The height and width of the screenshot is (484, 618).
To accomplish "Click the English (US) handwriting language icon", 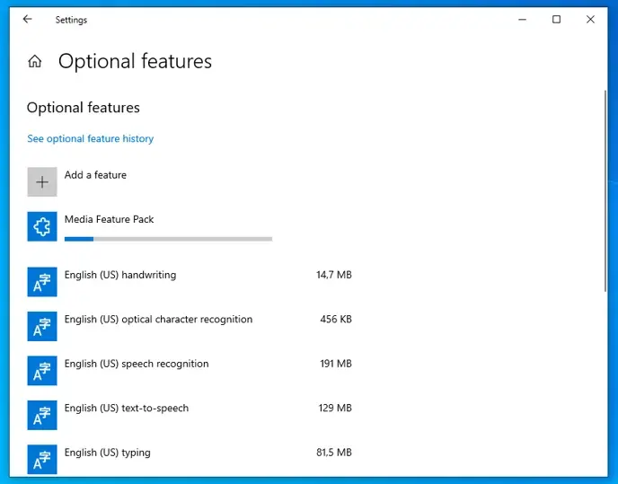I will pyautogui.click(x=42, y=282).
